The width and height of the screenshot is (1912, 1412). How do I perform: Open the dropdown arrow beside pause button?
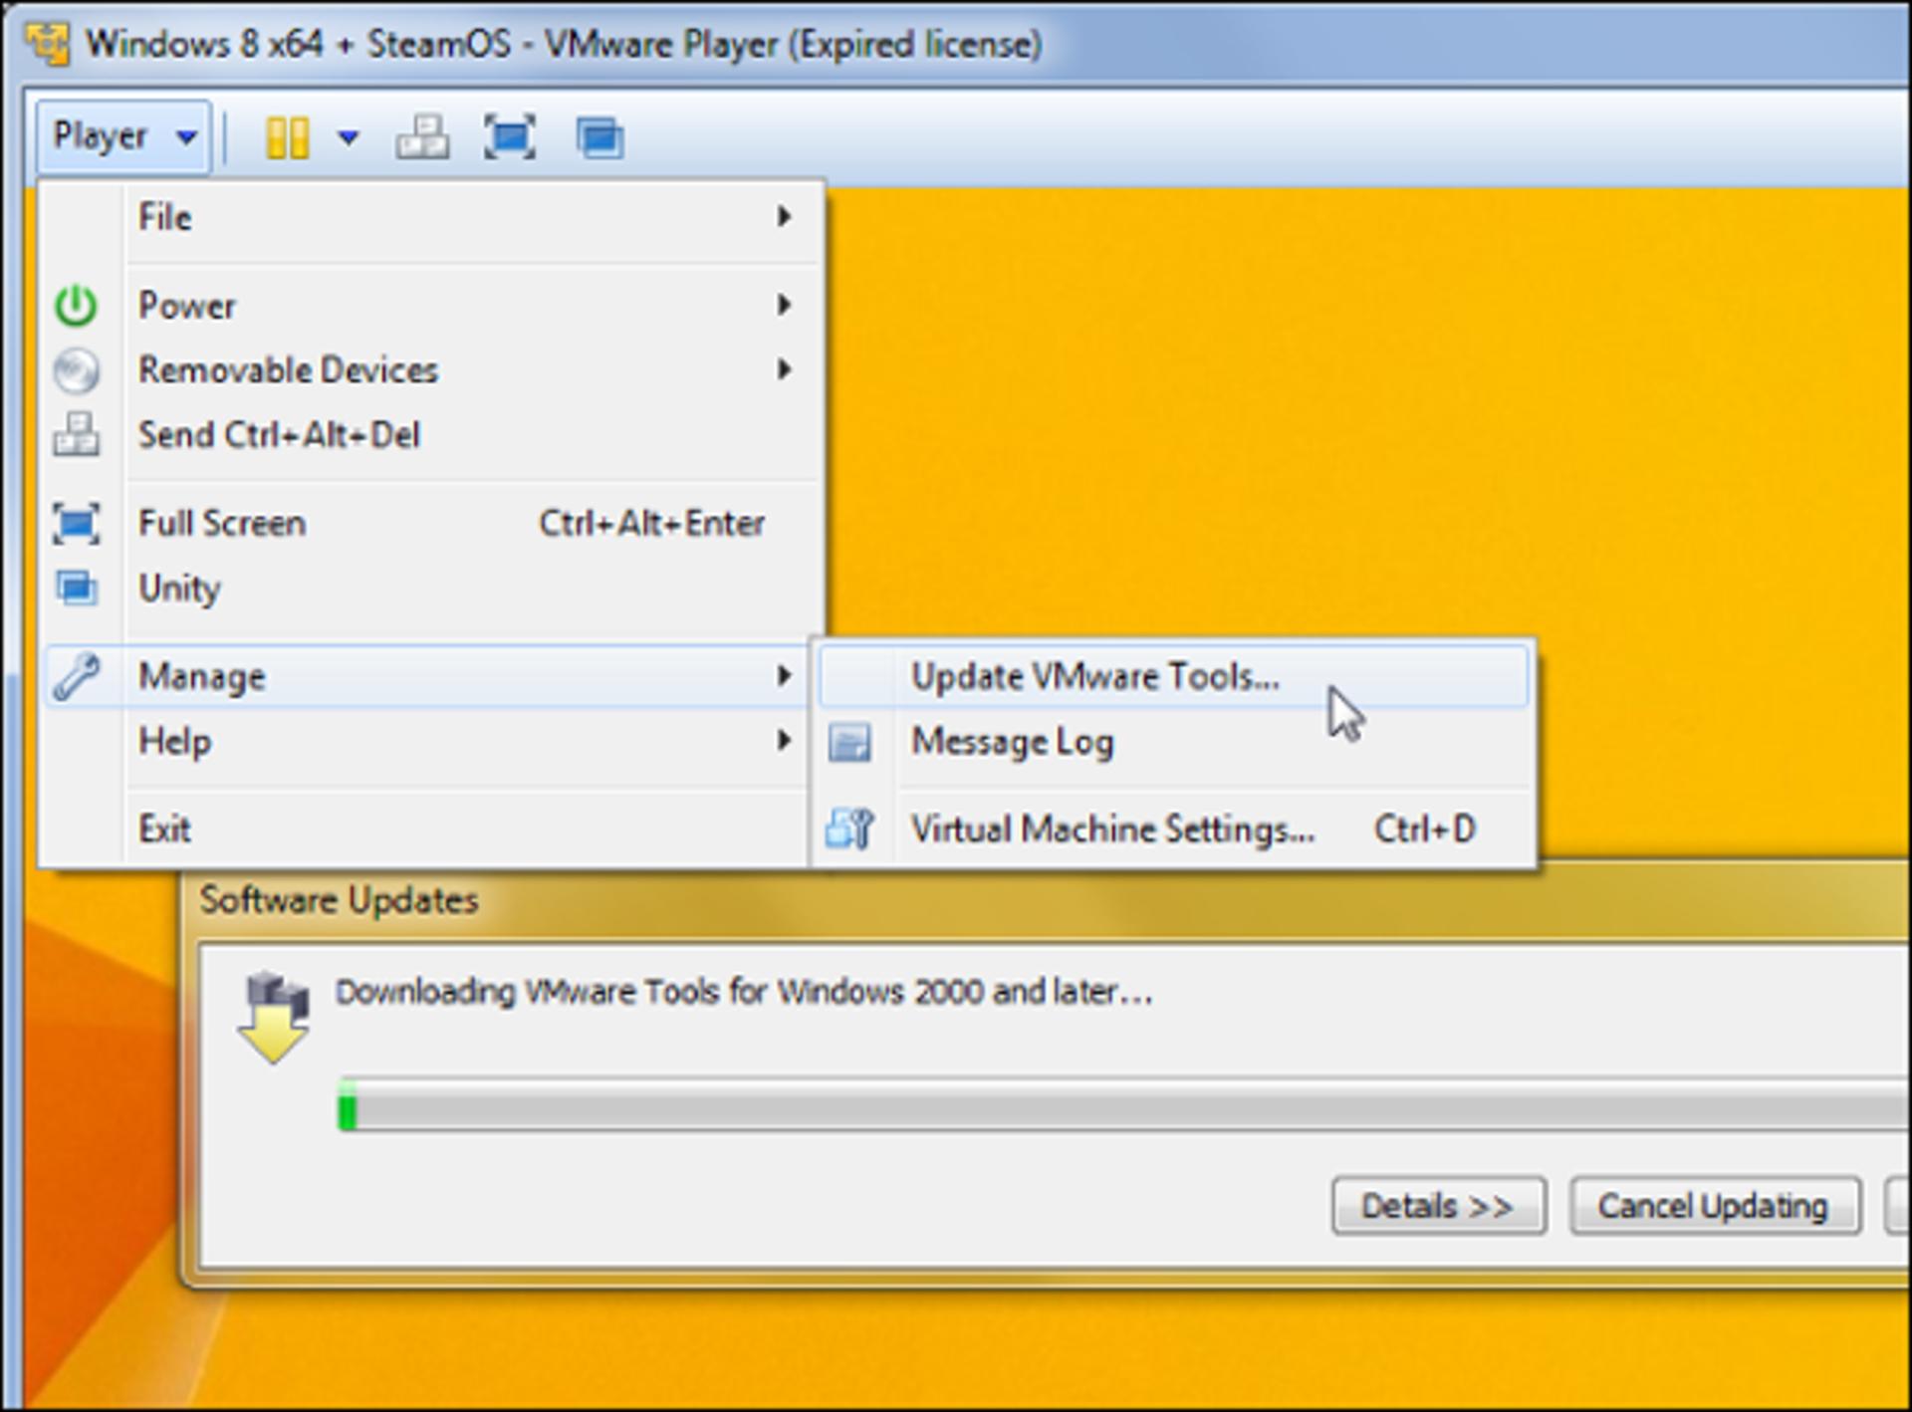click(x=348, y=137)
